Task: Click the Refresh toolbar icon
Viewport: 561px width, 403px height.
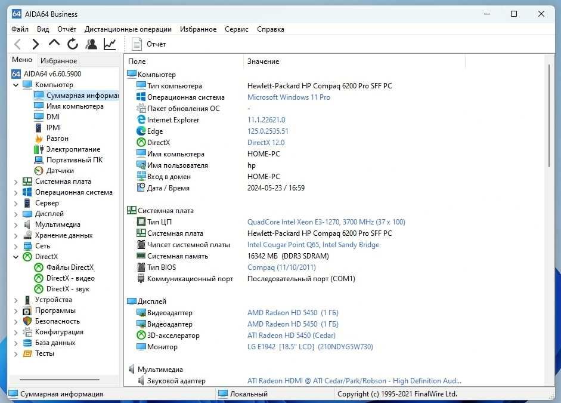Action: [x=73, y=44]
